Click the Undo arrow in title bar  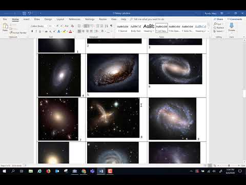pyautogui.click(x=30, y=13)
